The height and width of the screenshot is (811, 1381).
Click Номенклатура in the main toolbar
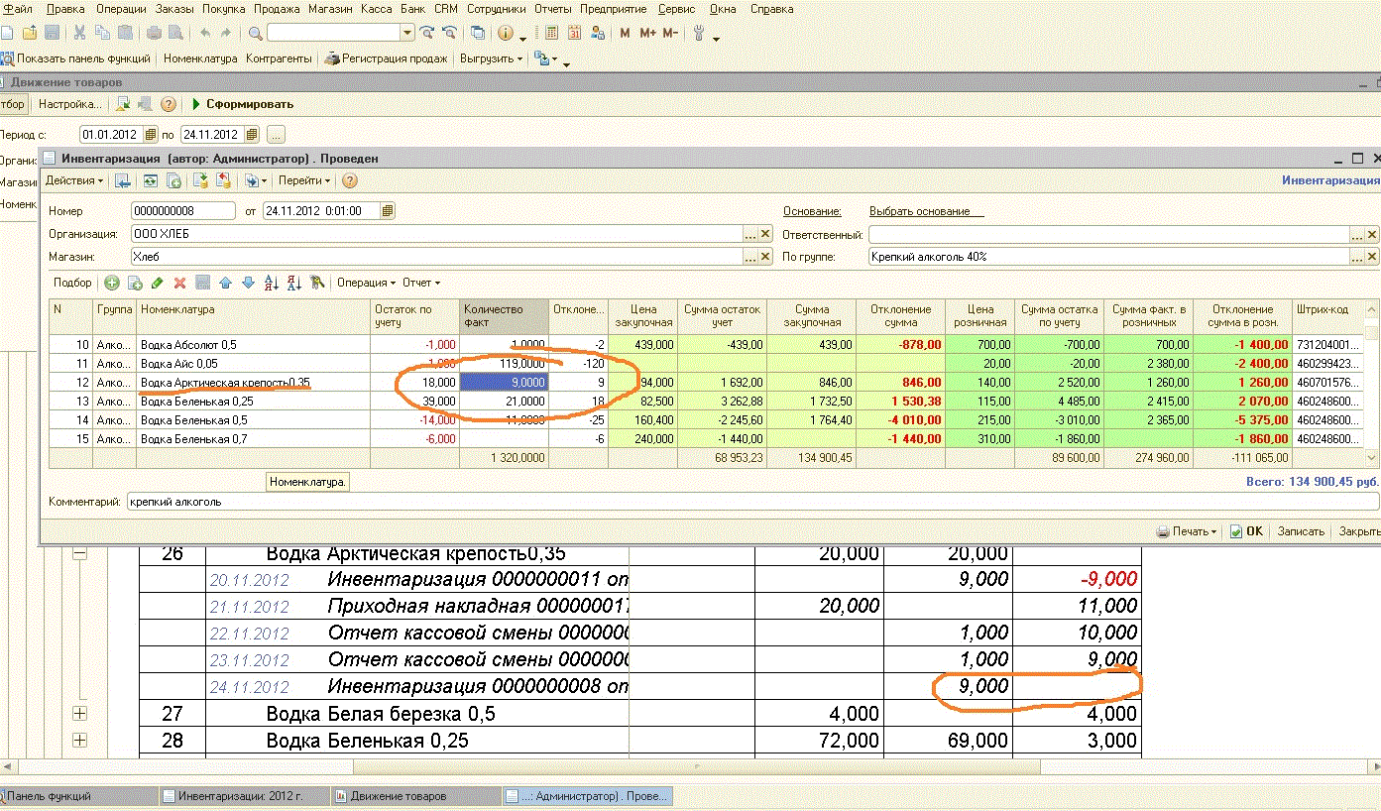[x=200, y=58]
